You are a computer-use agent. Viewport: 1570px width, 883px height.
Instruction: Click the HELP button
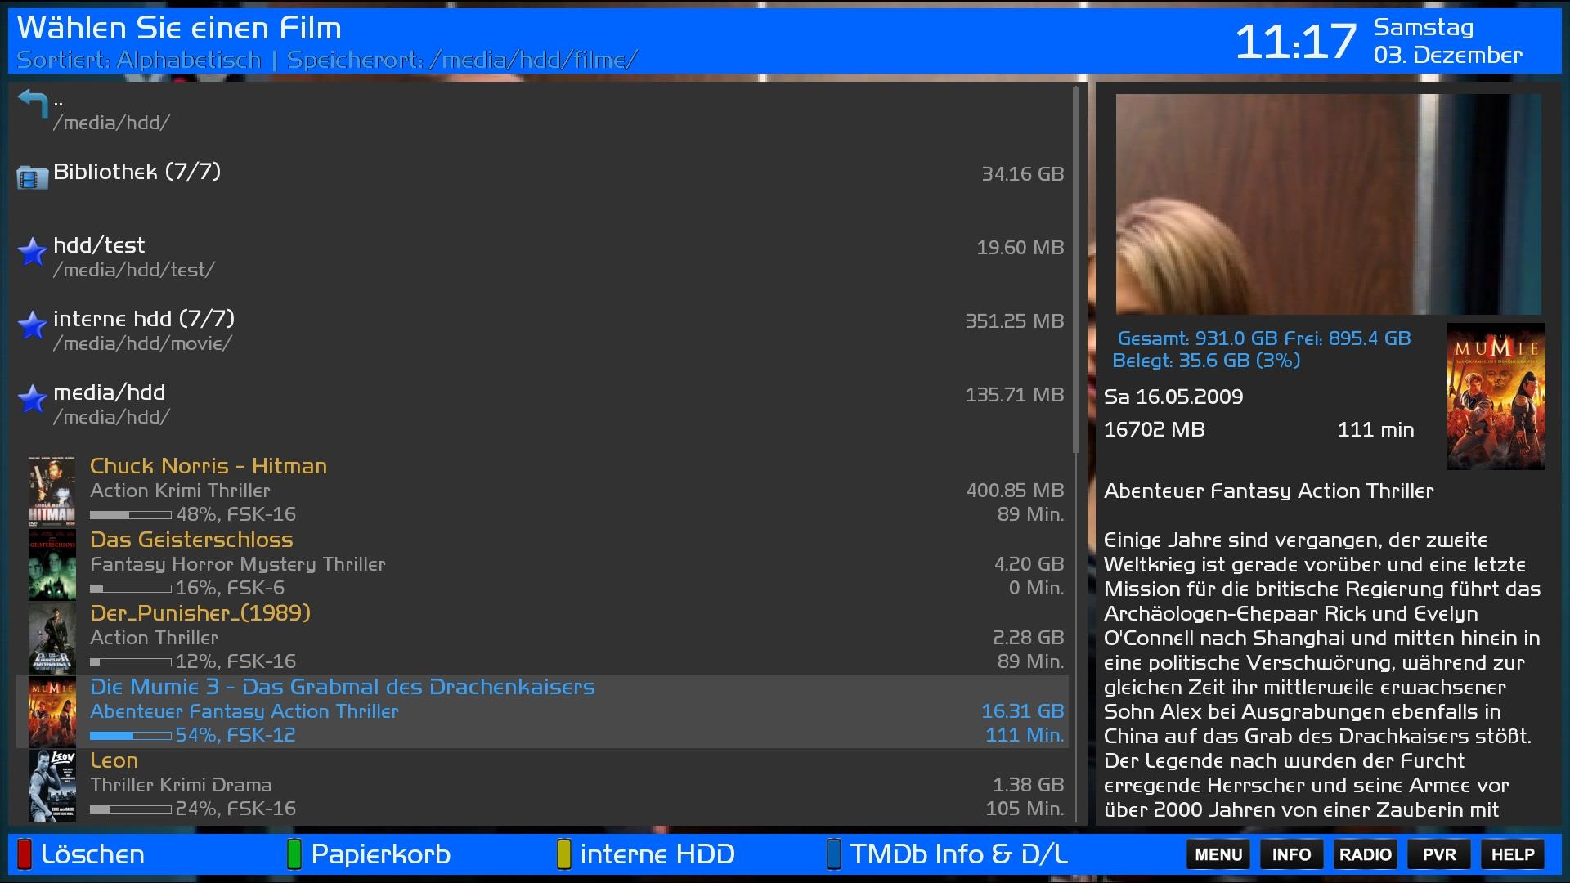1512,854
